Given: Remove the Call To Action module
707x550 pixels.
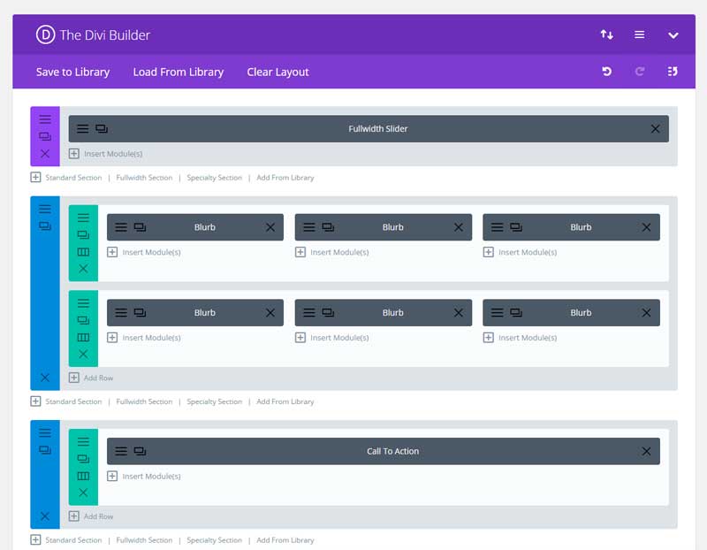Looking at the screenshot, I should (646, 451).
